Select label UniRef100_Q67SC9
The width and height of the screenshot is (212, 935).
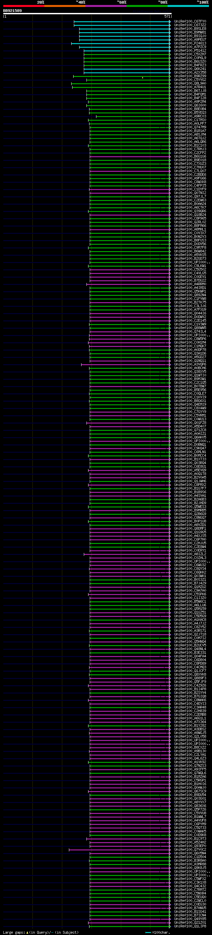click(x=190, y=791)
